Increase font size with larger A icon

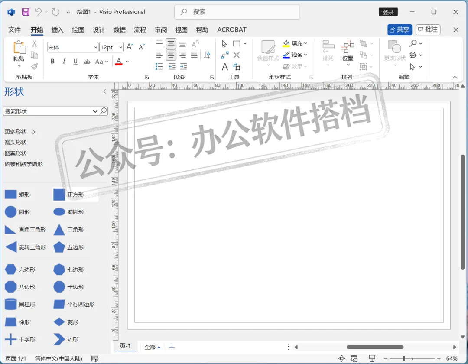point(130,47)
